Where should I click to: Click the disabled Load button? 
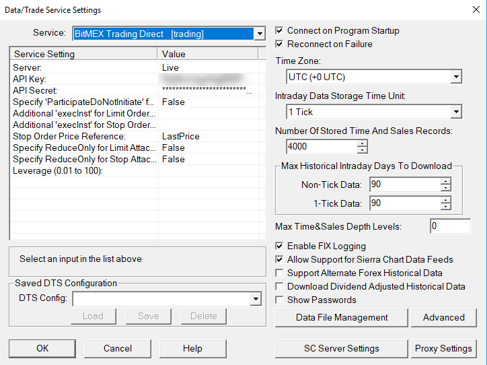93,317
